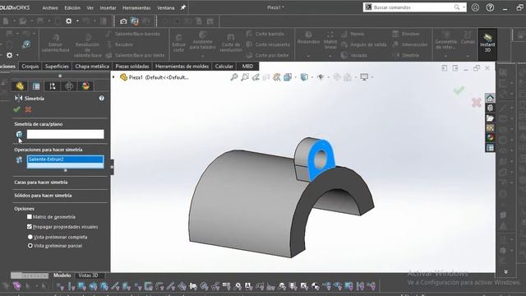Open the Edición menu
The height and width of the screenshot is (296, 526).
click(72, 7)
